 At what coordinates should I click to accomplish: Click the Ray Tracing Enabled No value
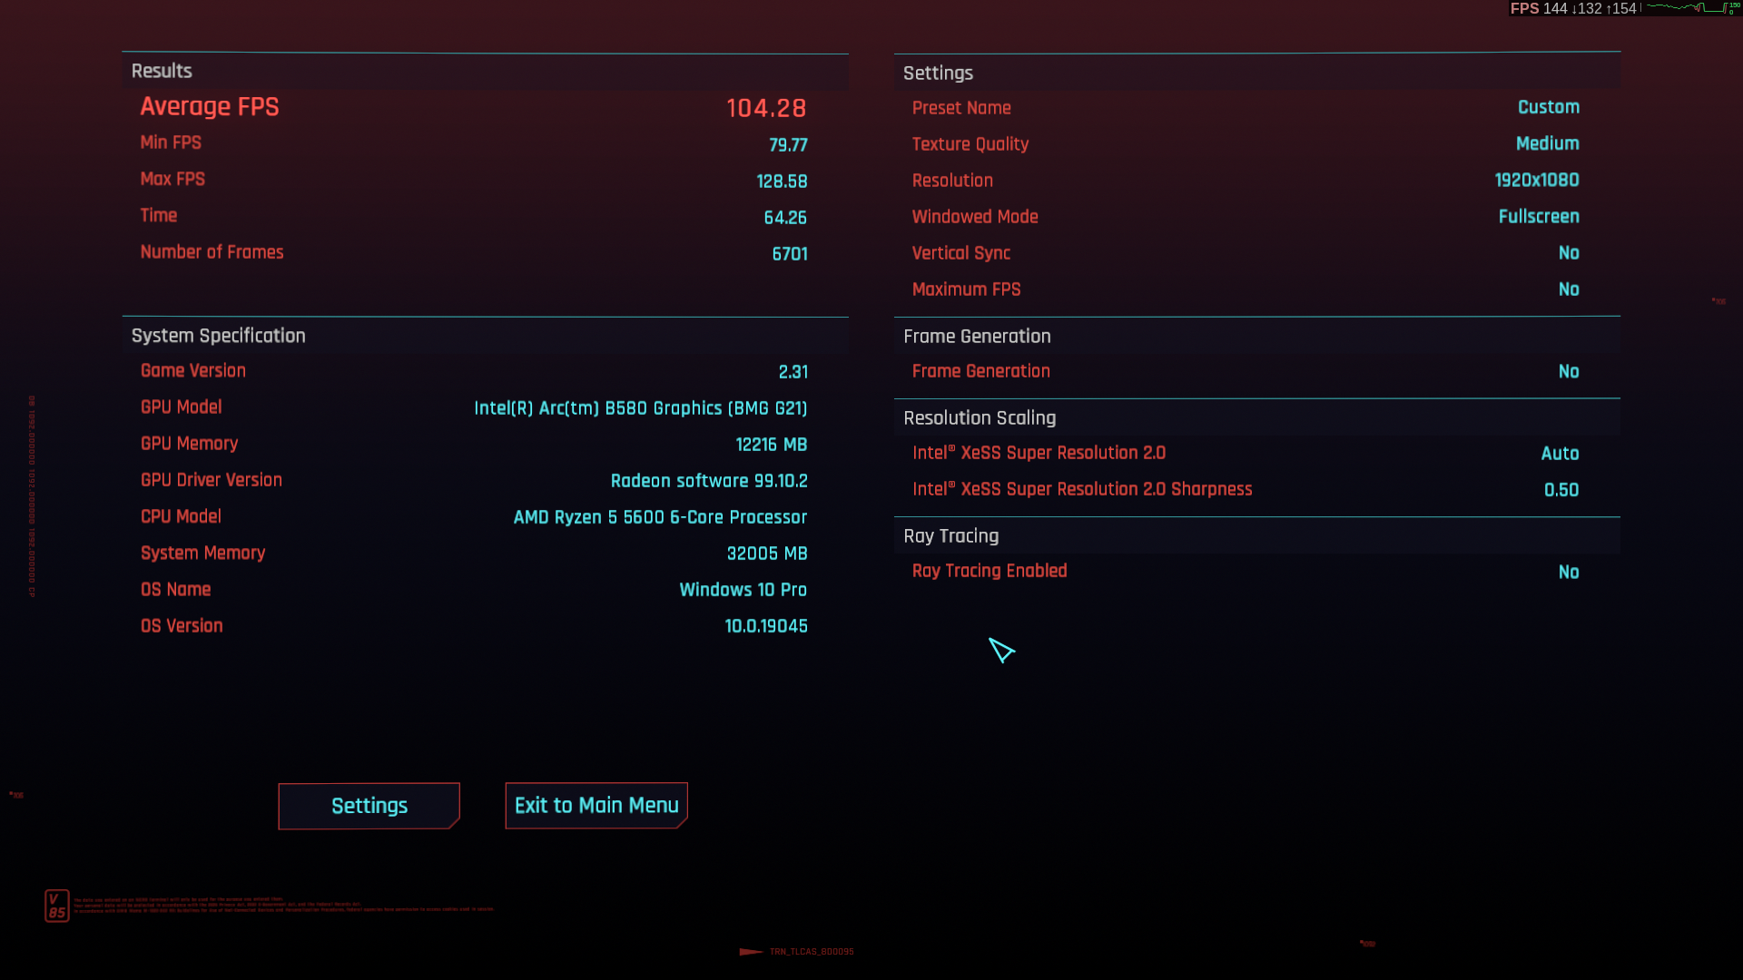(1568, 573)
